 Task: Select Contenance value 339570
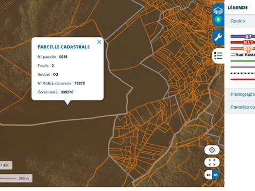pyautogui.click(x=67, y=92)
